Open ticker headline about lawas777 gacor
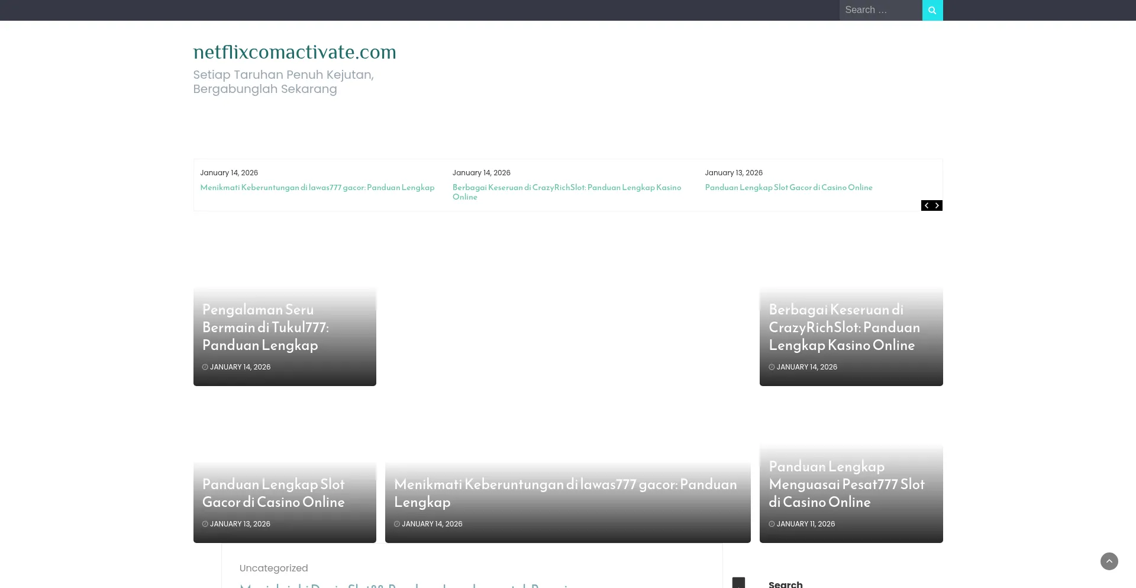This screenshot has height=588, width=1136. coord(317,188)
